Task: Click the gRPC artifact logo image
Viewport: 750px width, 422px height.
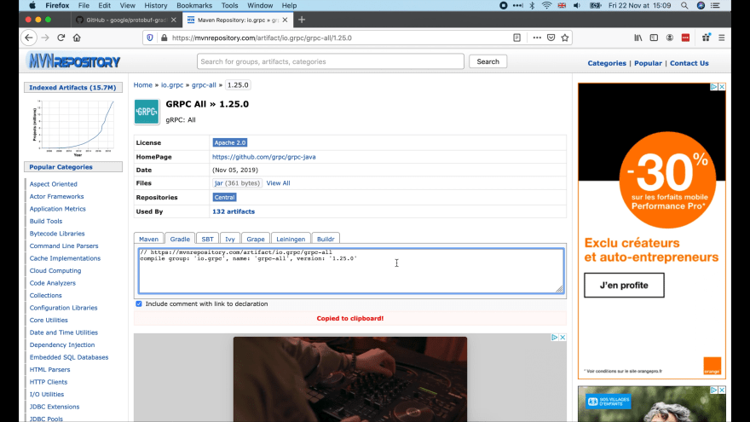Action: coord(147,112)
